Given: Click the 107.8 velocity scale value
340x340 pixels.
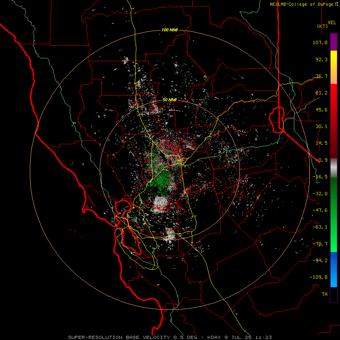Looking at the screenshot, I should pyautogui.click(x=320, y=42).
